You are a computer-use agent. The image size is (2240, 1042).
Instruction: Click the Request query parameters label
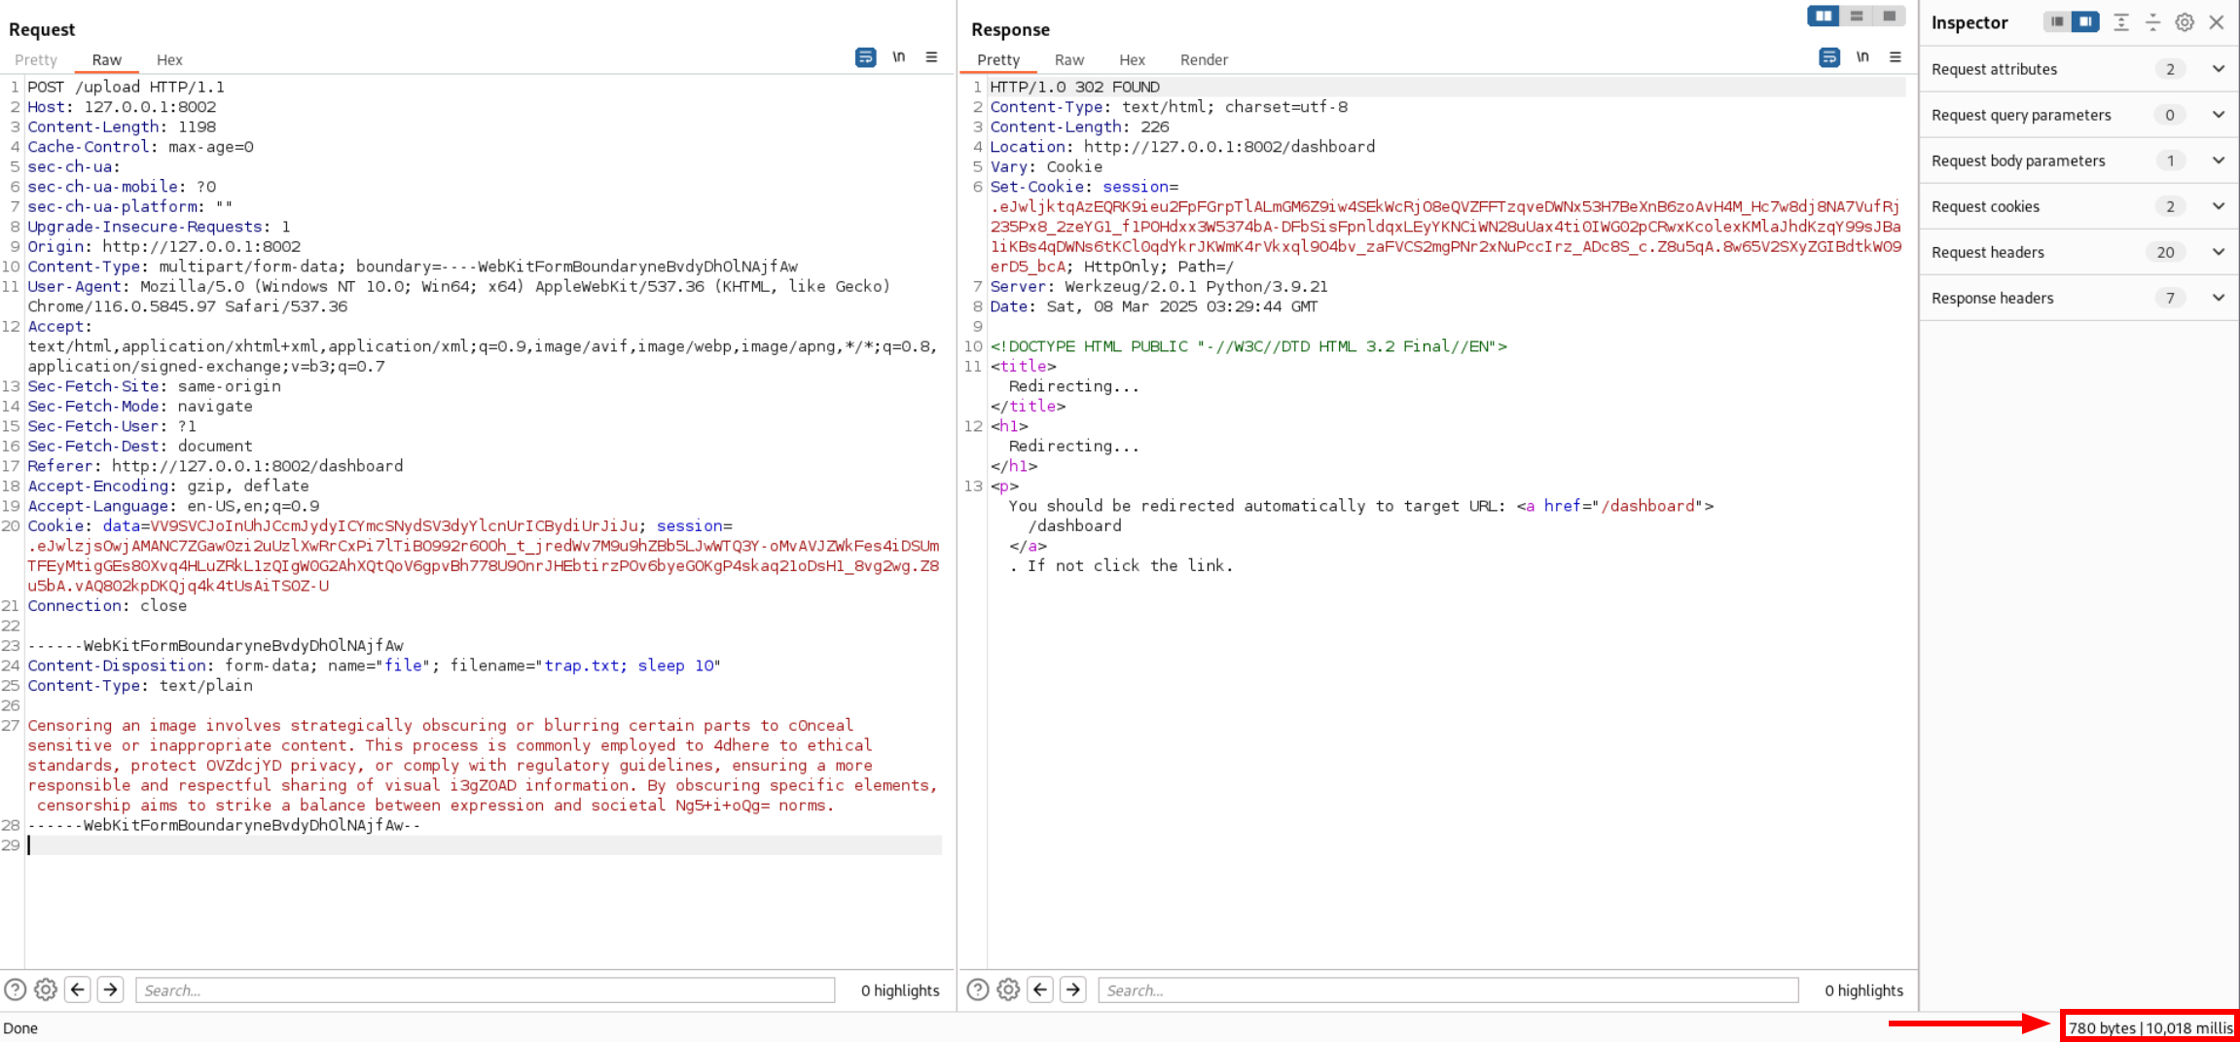pyautogui.click(x=2021, y=115)
